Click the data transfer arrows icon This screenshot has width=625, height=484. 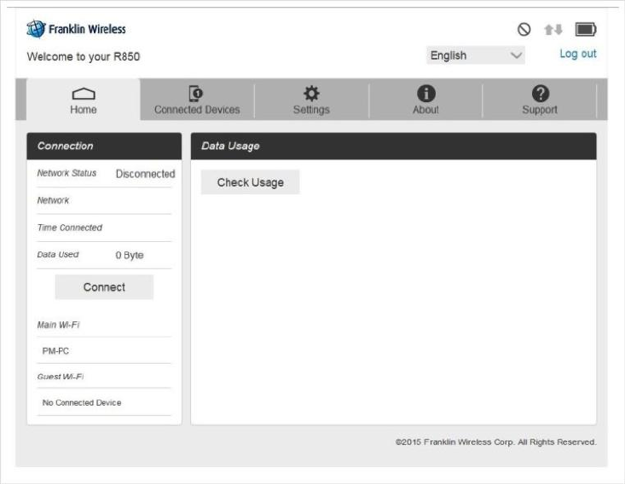point(553,30)
